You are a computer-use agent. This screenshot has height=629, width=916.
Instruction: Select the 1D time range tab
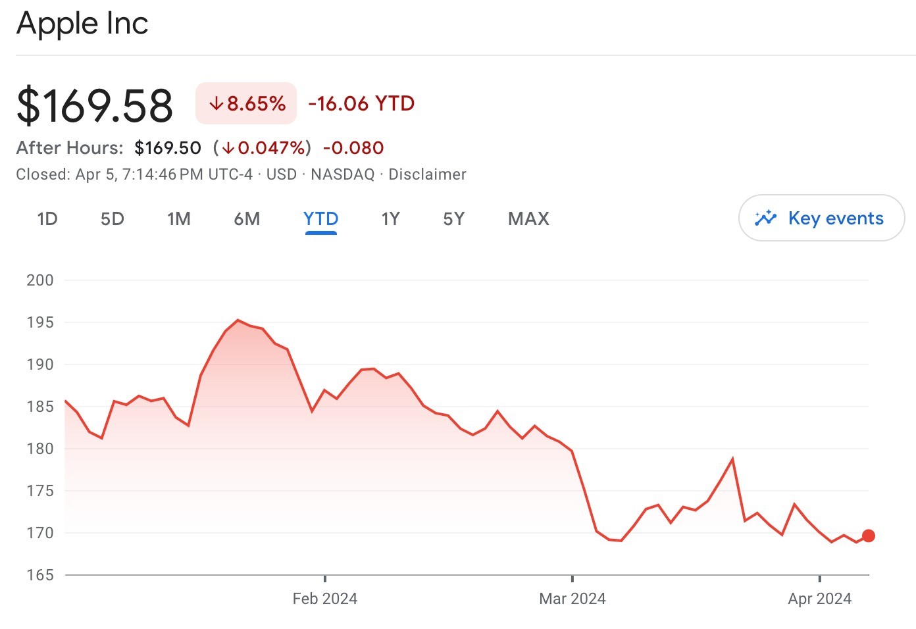47,219
